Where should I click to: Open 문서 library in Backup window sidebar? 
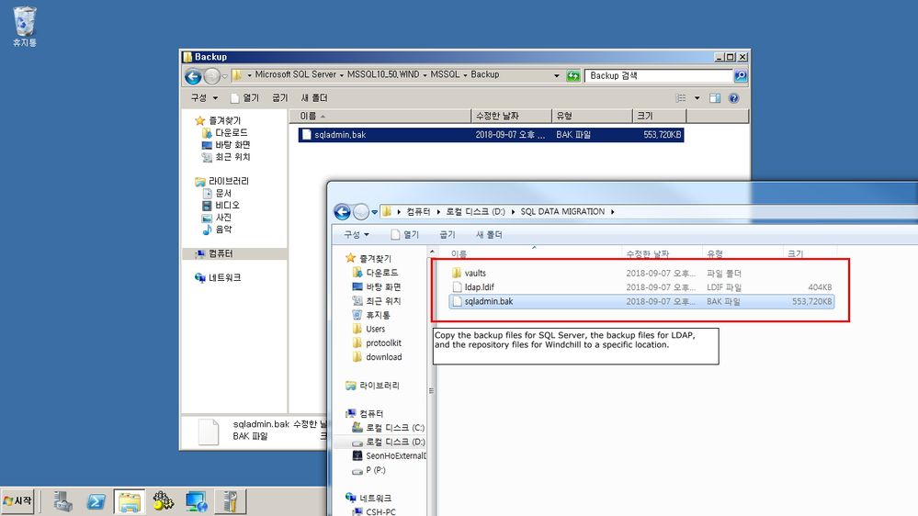[217, 193]
